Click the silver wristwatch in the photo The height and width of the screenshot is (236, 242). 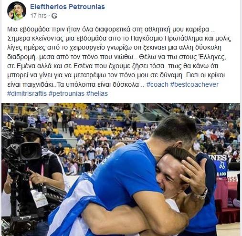(202, 194)
